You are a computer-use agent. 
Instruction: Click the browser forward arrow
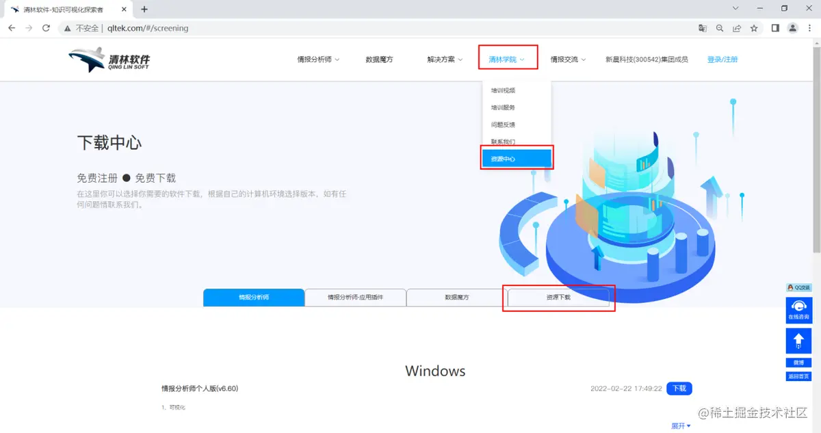click(29, 28)
